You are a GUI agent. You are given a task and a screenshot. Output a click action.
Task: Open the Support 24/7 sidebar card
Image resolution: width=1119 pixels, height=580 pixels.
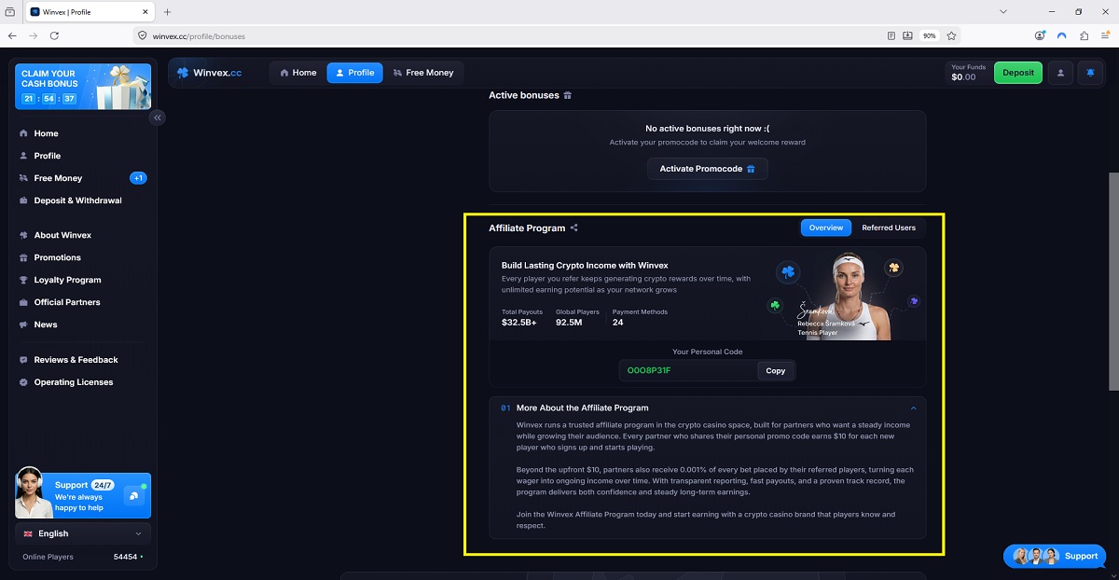[x=83, y=495]
